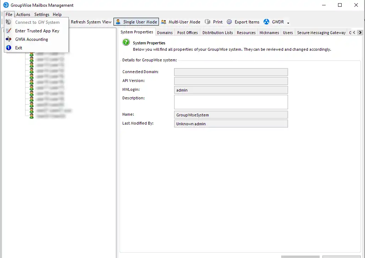Open the Secure Messaging Gateway tab
The height and width of the screenshot is (258, 365).
(x=321, y=33)
